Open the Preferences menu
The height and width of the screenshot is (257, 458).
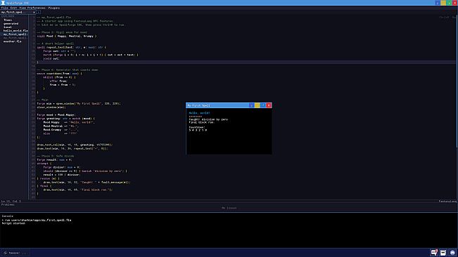pos(37,8)
